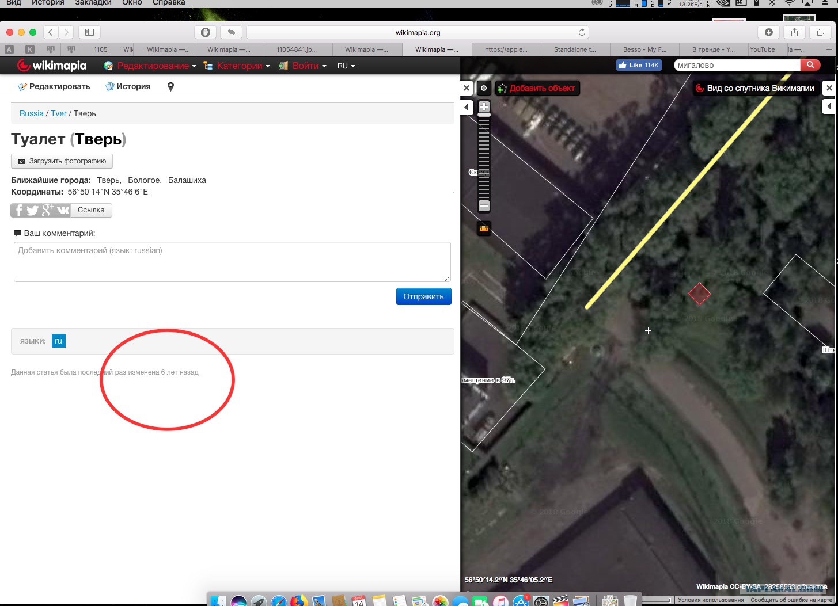Click the Отправить submit button

pos(423,296)
